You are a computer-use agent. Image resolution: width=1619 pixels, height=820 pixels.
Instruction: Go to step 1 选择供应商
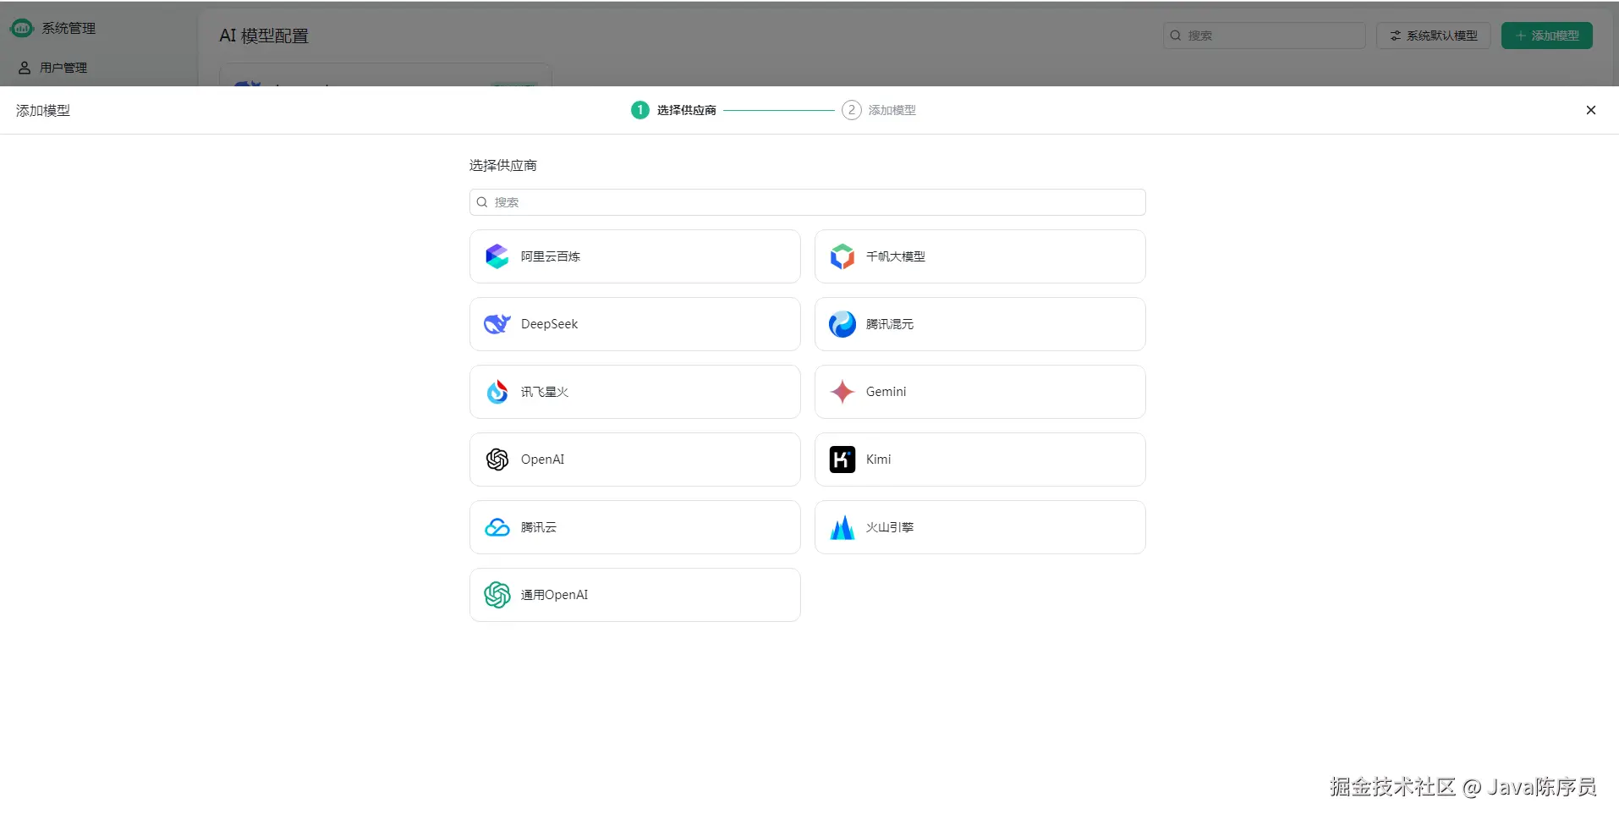pos(673,110)
